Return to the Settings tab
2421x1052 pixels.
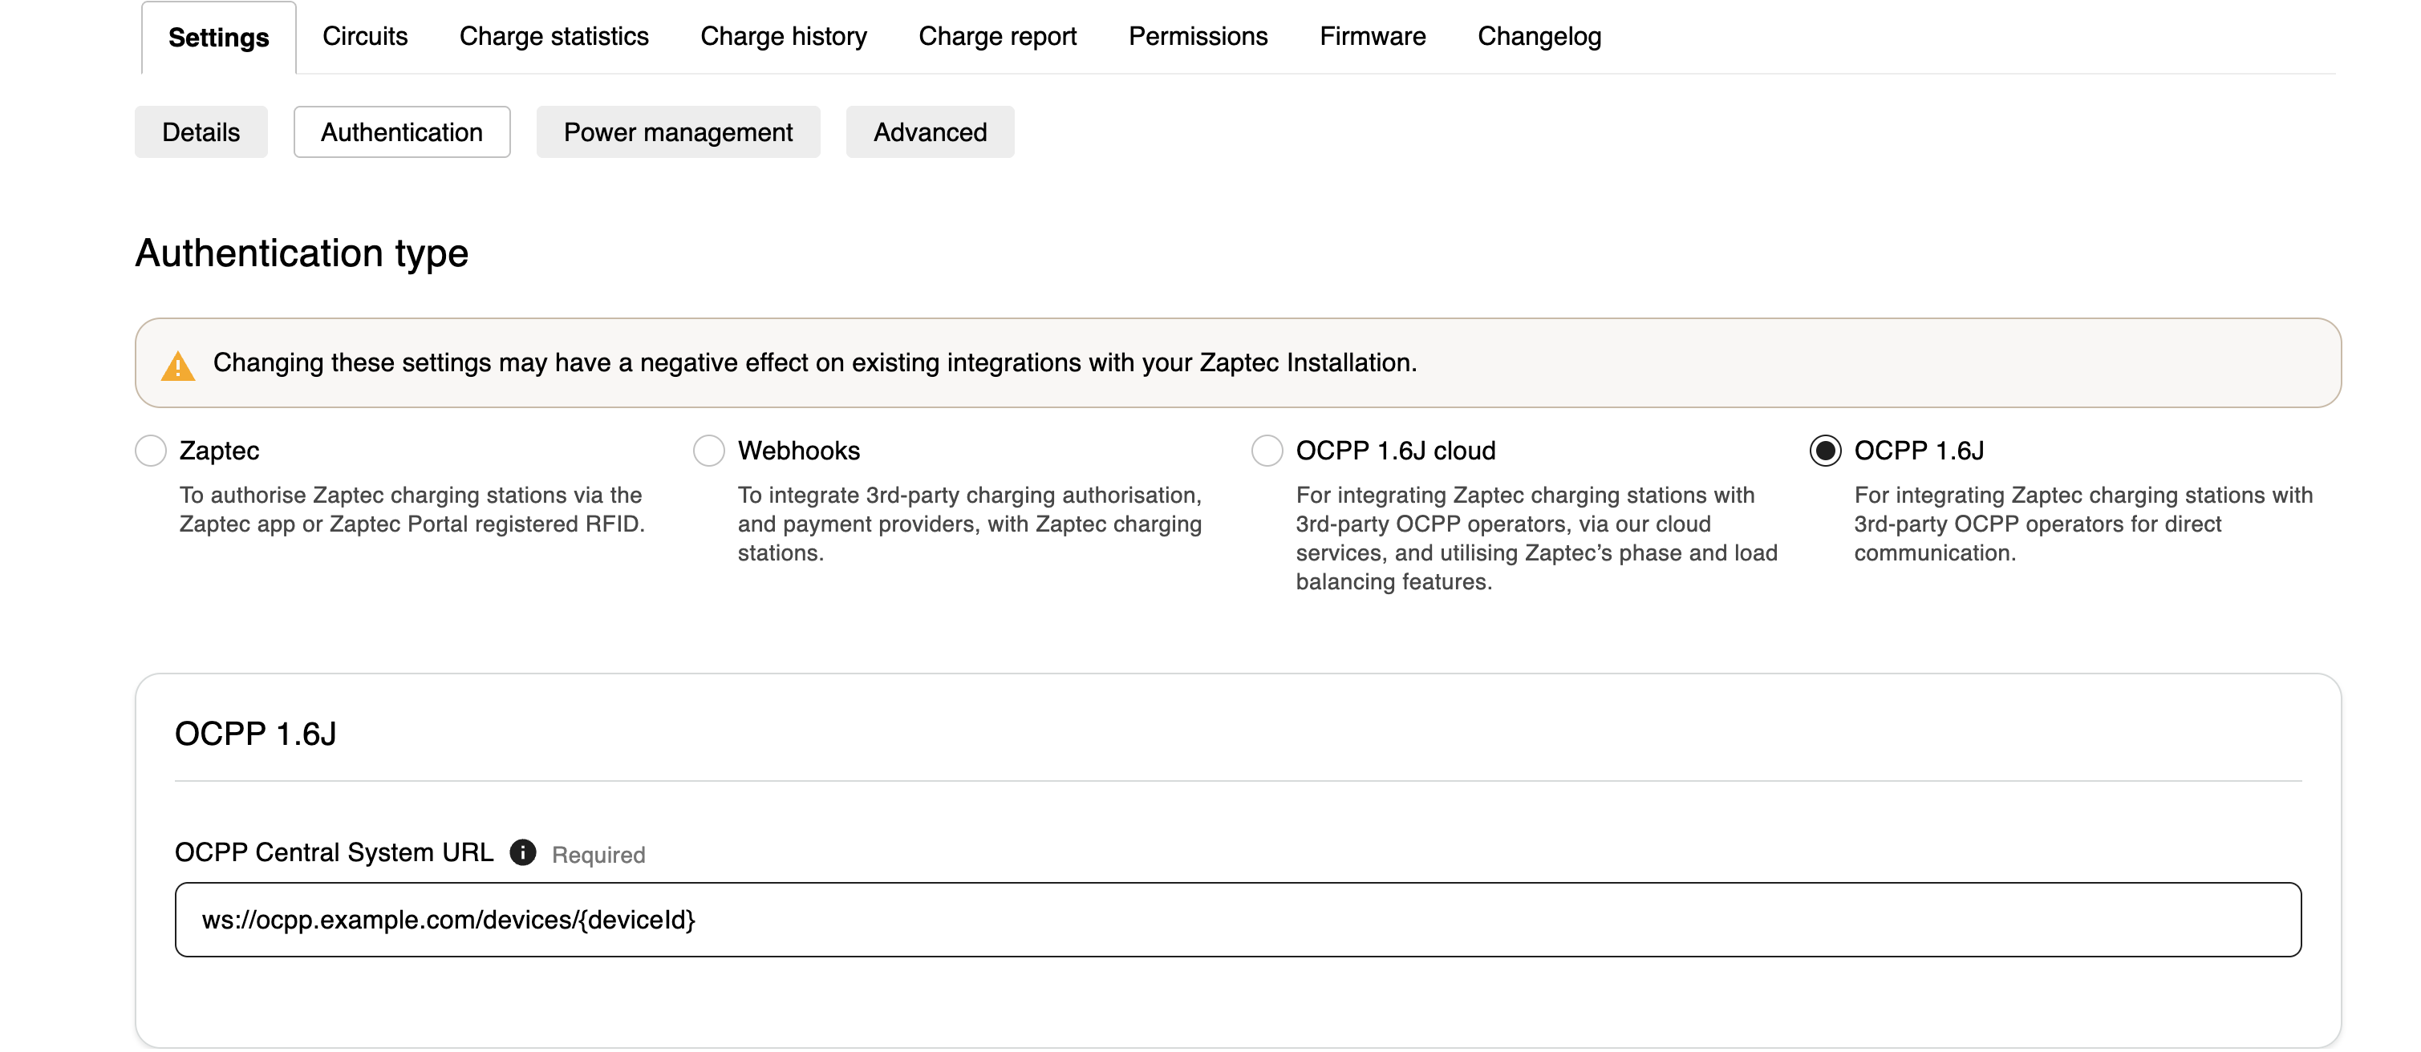click(x=217, y=37)
